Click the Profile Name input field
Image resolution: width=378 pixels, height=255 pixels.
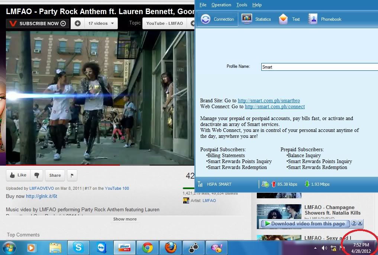(319, 67)
